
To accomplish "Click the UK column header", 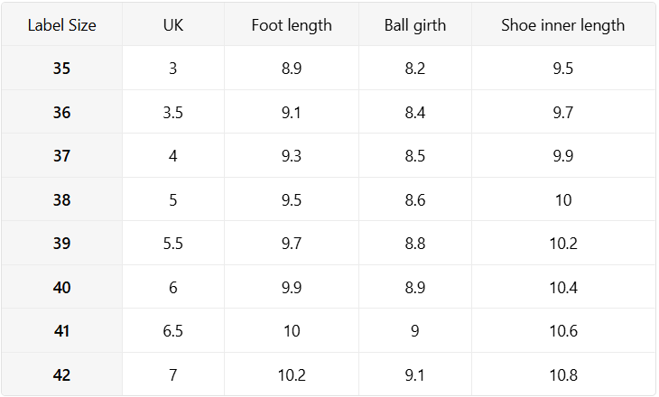I will 172,24.
